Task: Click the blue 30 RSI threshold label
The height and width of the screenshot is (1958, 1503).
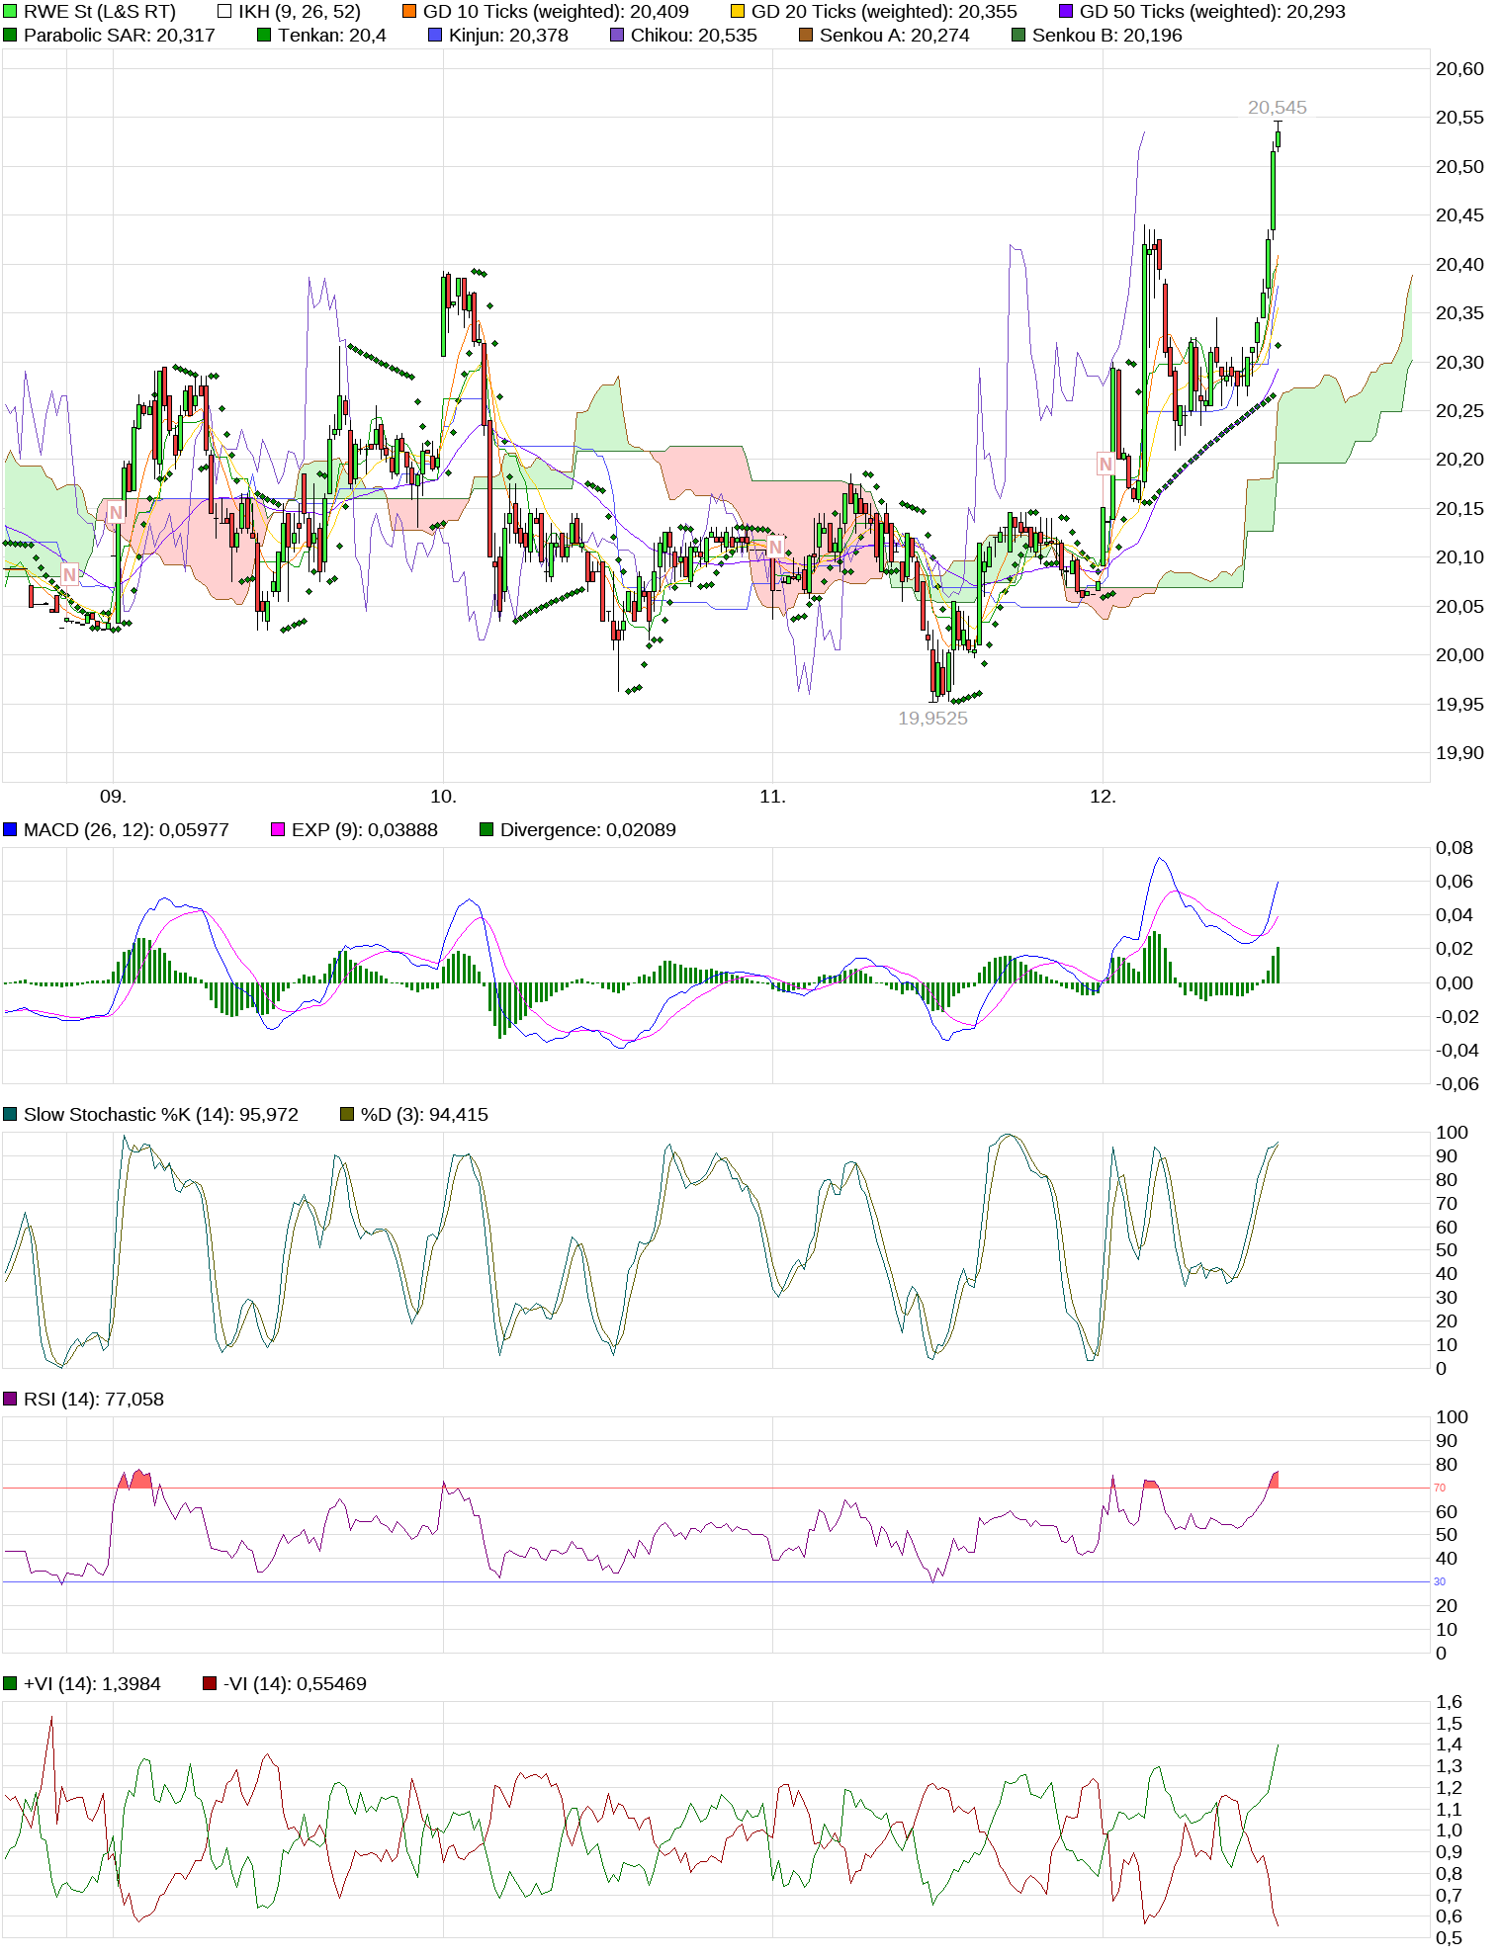Action: click(x=1440, y=1581)
